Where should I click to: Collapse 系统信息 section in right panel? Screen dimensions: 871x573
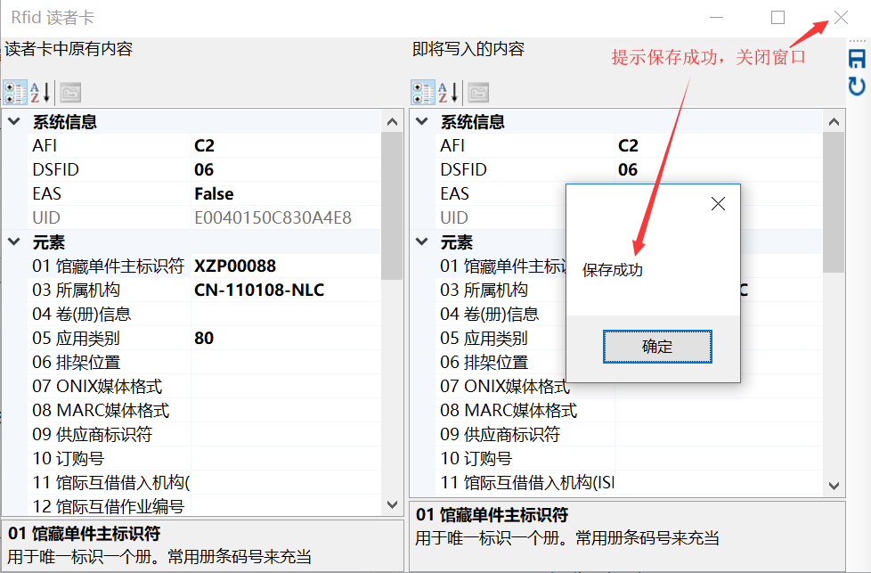coord(422,121)
